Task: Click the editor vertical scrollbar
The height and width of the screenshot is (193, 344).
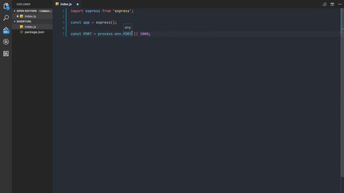Action: [342, 93]
